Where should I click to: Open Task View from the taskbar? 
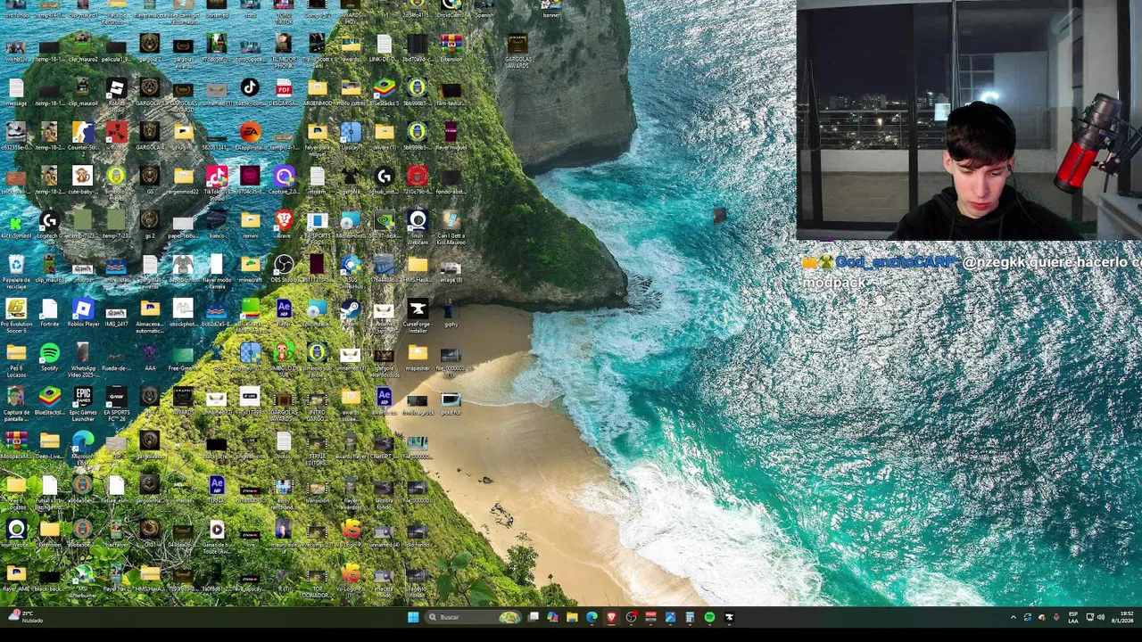pos(534,617)
